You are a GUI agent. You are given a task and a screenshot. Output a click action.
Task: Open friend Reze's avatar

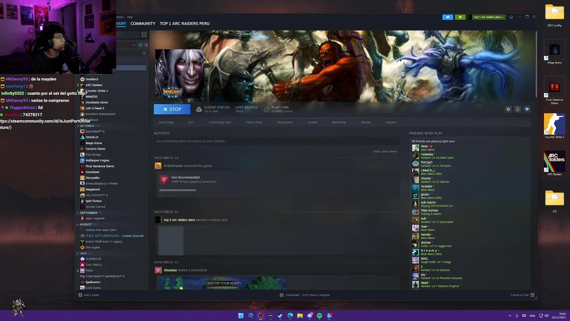click(x=415, y=148)
